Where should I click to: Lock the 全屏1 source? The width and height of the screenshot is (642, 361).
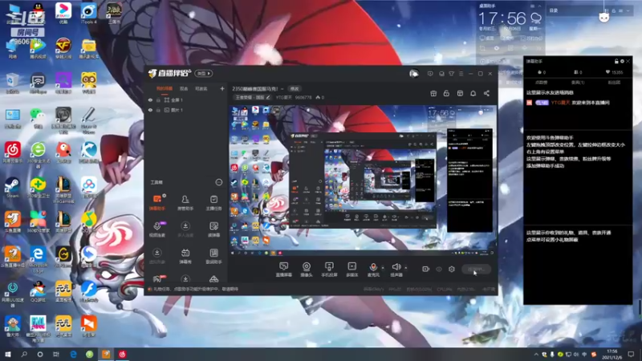158,99
